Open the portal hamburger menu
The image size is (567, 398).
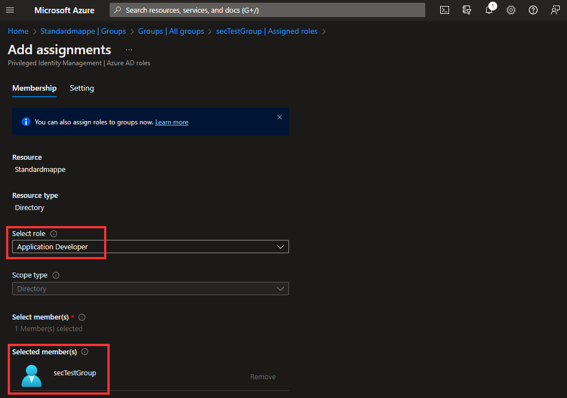[10, 10]
